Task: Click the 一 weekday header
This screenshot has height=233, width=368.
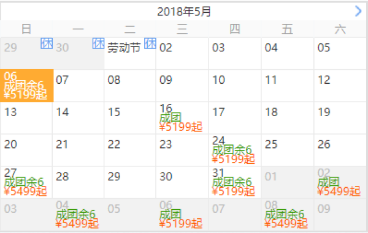Action: (78, 29)
